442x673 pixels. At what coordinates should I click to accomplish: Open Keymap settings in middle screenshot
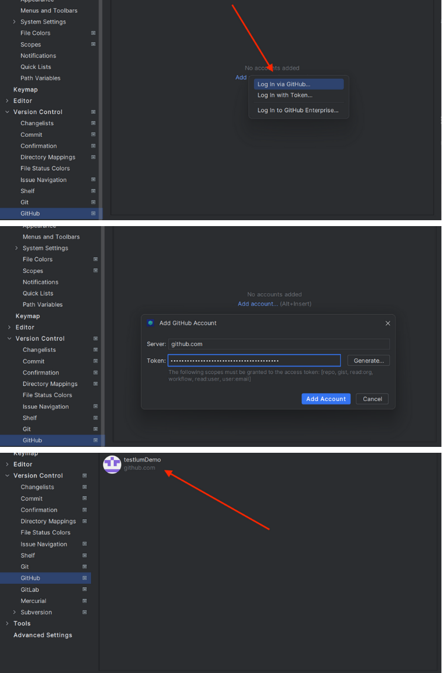coord(28,316)
